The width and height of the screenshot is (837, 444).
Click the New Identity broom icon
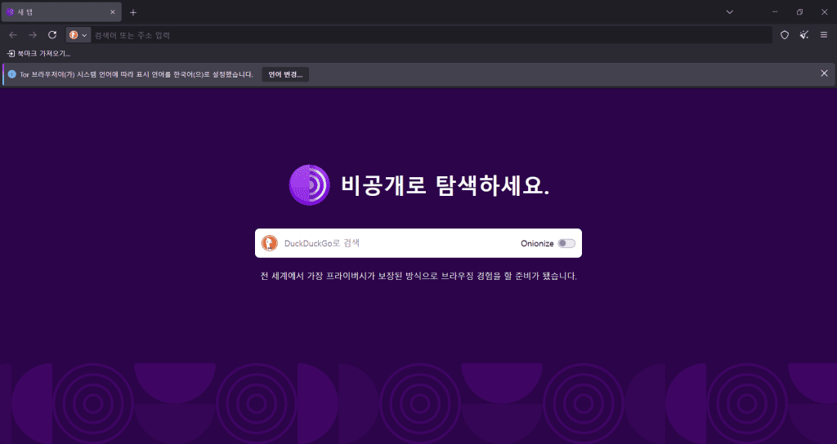click(803, 35)
